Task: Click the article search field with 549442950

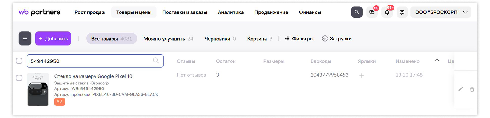Action: [95, 61]
